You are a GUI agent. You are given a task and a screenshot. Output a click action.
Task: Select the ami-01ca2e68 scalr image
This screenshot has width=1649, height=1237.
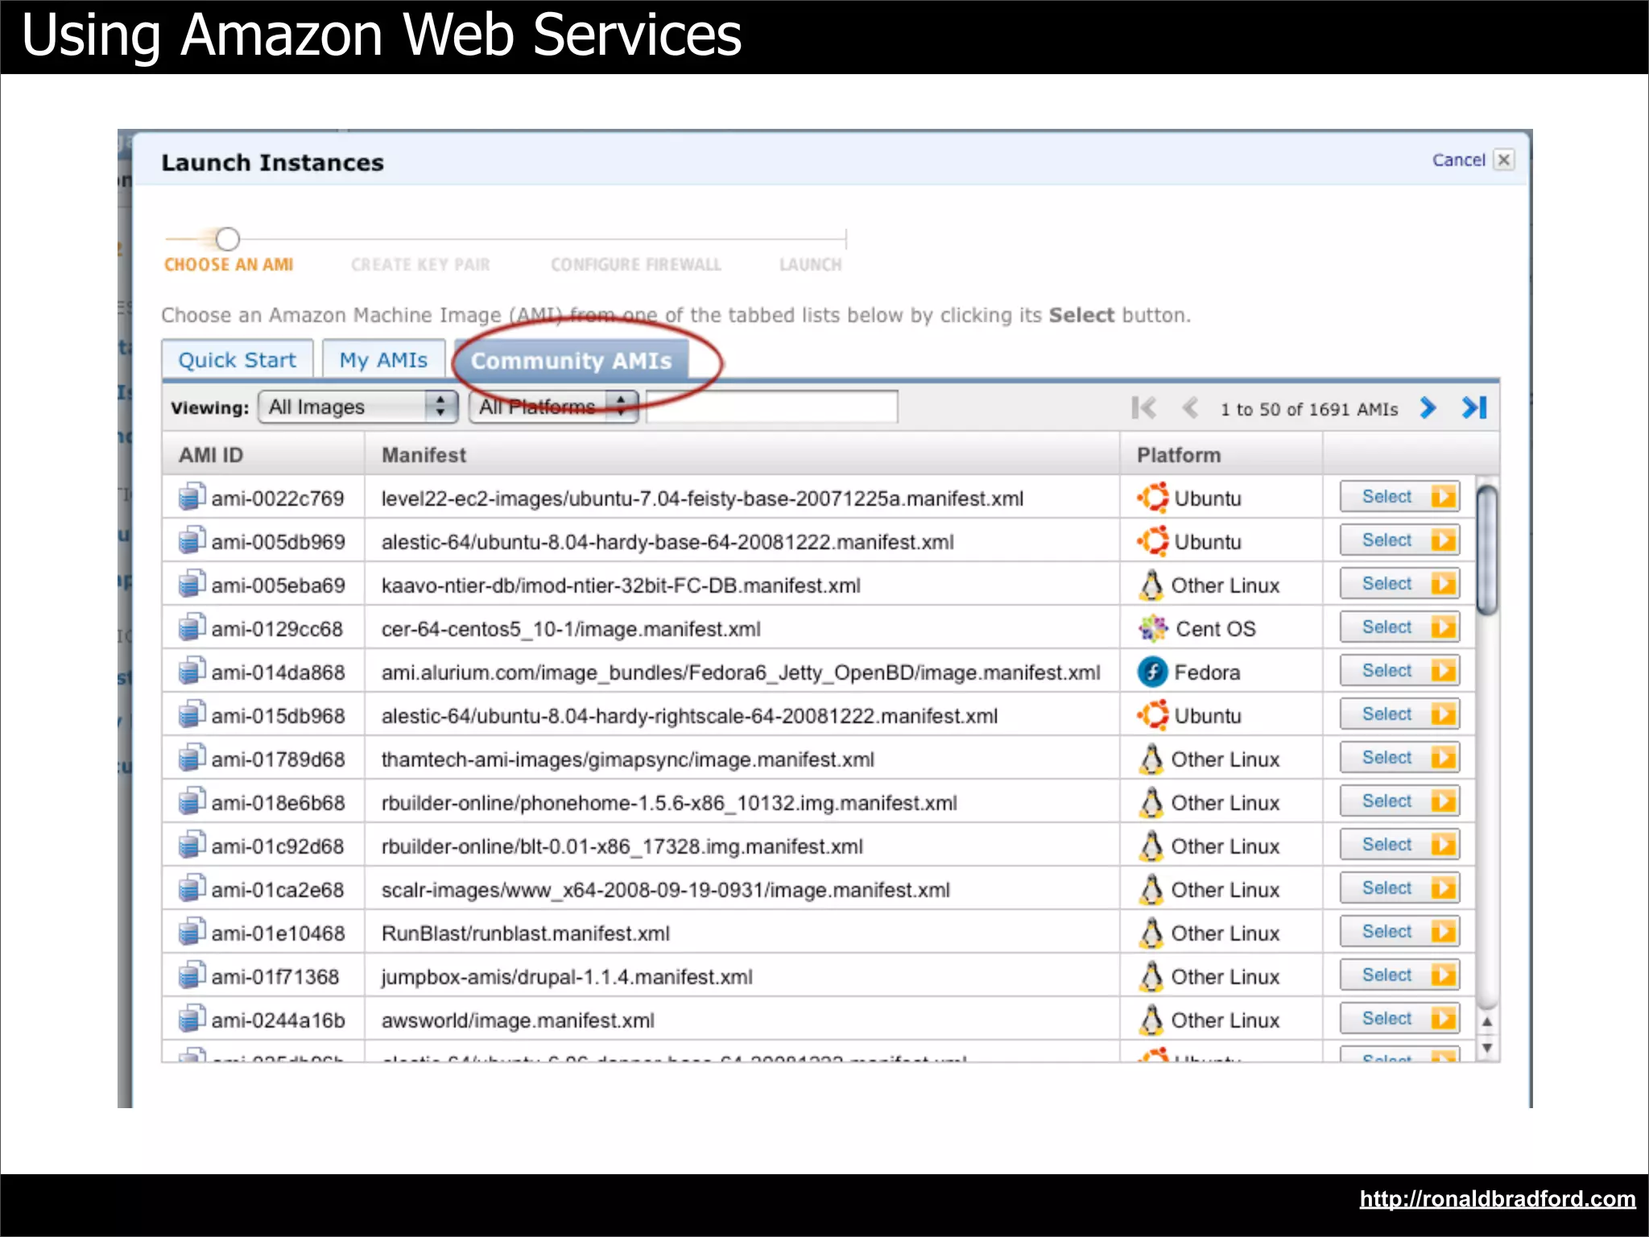[1399, 887]
